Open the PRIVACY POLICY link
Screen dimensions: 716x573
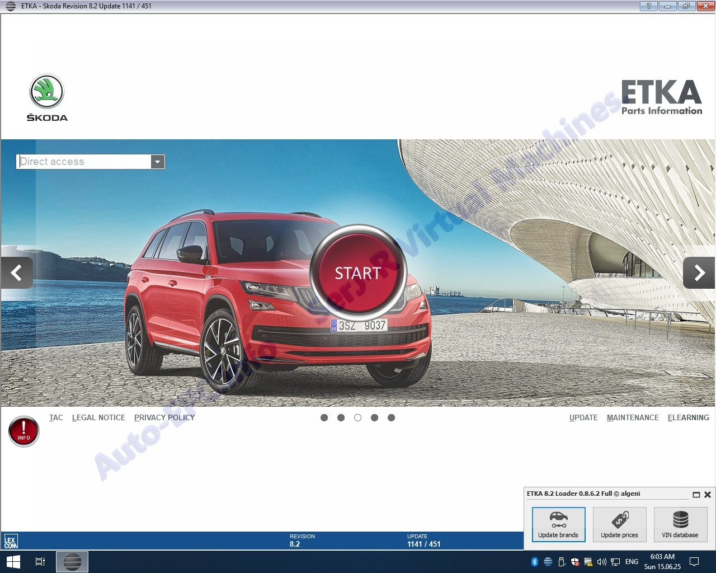click(164, 417)
